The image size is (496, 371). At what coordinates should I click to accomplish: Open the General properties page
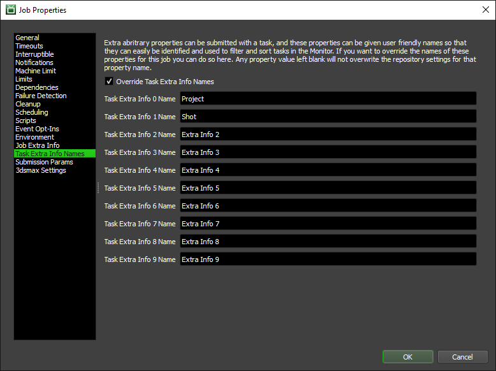27,38
